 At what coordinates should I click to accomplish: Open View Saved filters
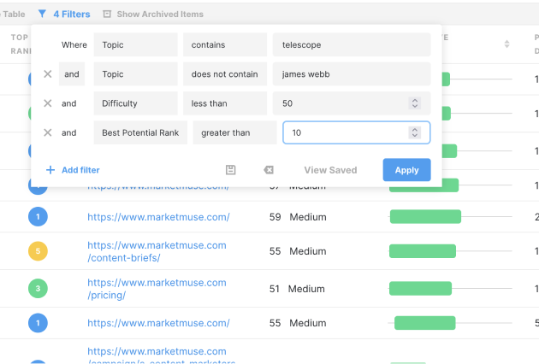click(330, 170)
